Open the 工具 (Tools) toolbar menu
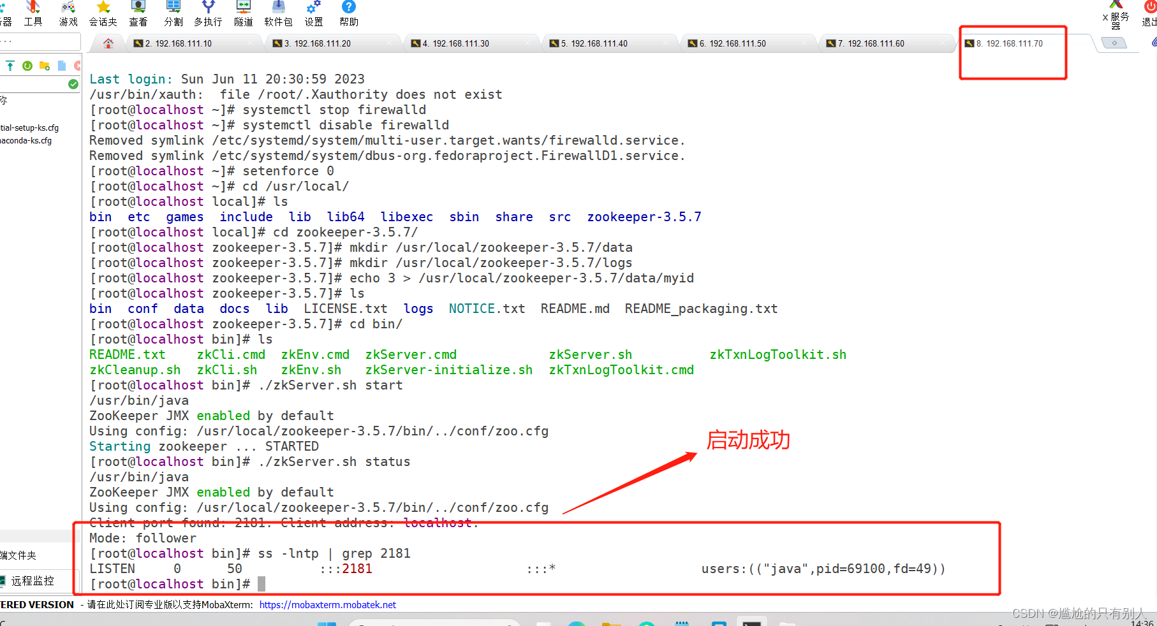Viewport: 1157px width, 626px height. coord(33,13)
